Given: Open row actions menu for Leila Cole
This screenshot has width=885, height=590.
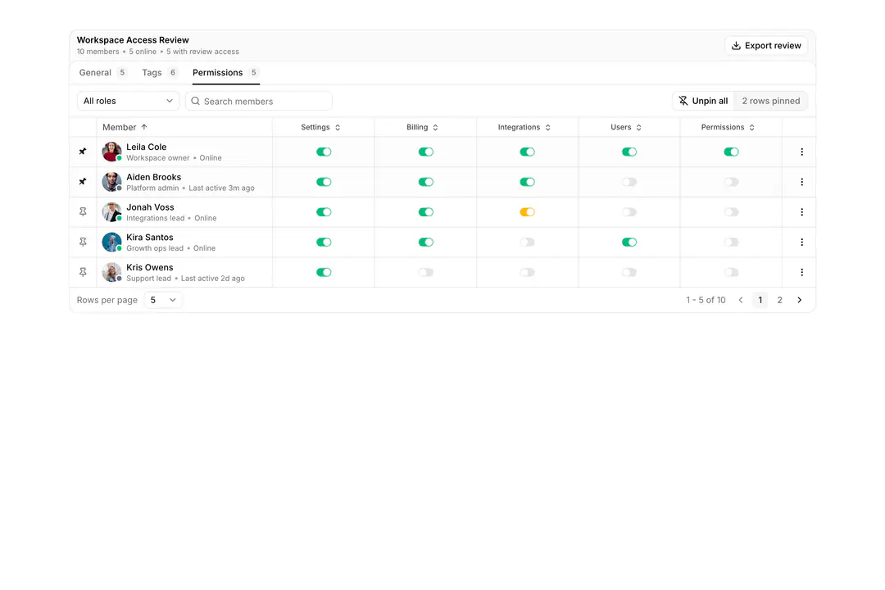Looking at the screenshot, I should tap(801, 152).
